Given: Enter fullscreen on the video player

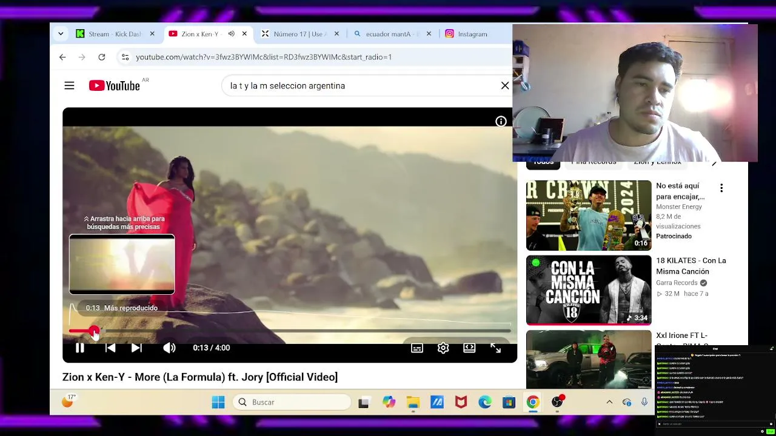Looking at the screenshot, I should tap(495, 348).
